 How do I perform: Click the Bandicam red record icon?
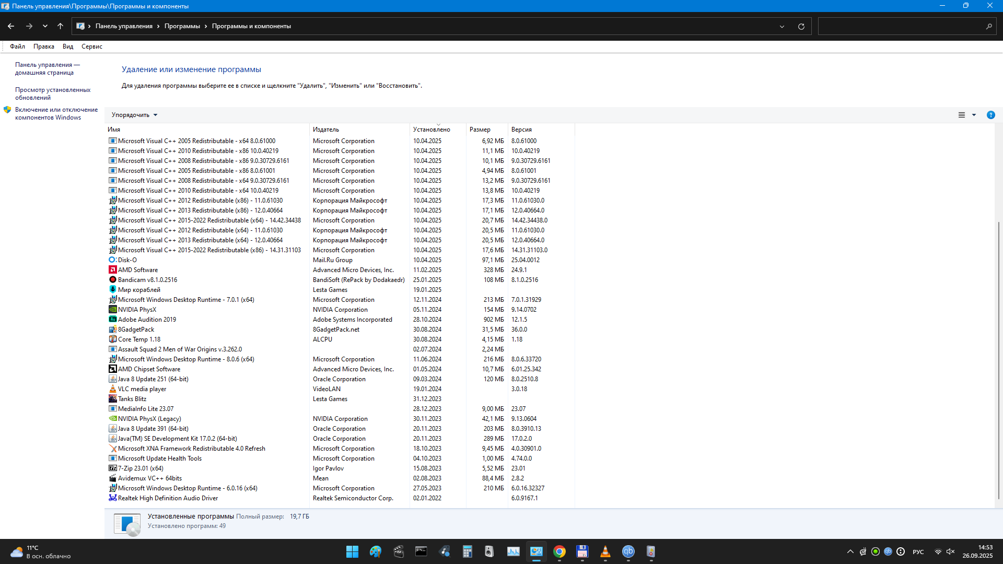(112, 280)
